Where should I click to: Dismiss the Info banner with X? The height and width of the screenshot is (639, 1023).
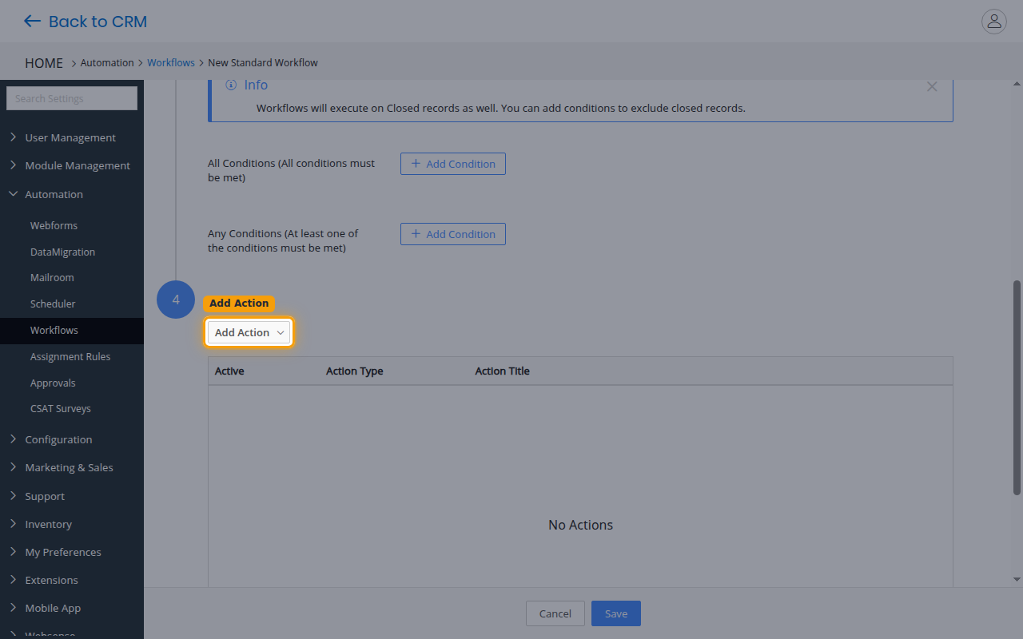click(x=932, y=86)
